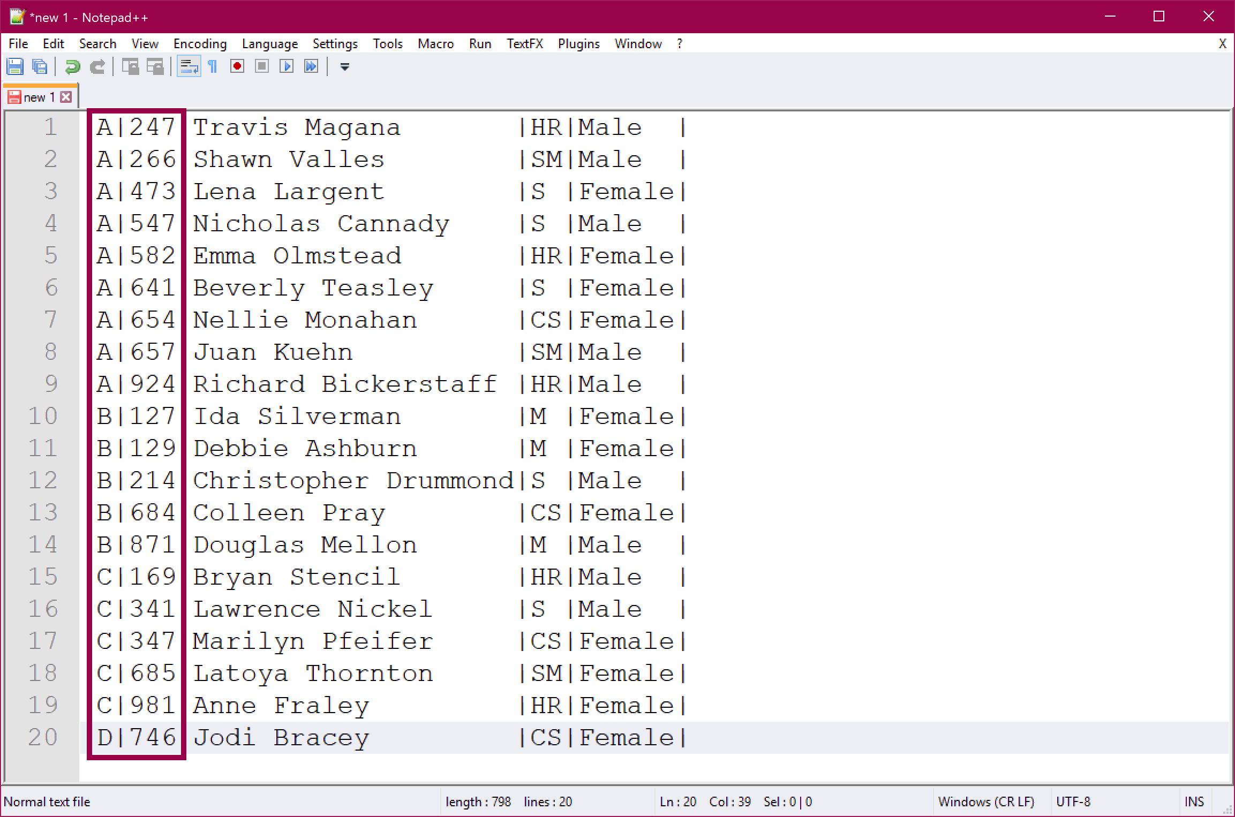
Task: Open the Plugins menu
Action: (578, 43)
